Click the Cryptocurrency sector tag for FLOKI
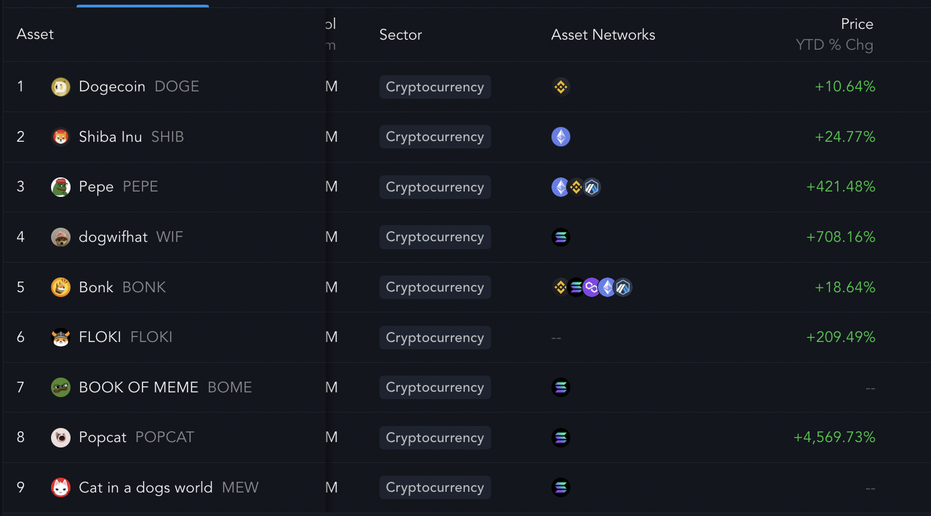Screen dimensions: 931x516 435,337
